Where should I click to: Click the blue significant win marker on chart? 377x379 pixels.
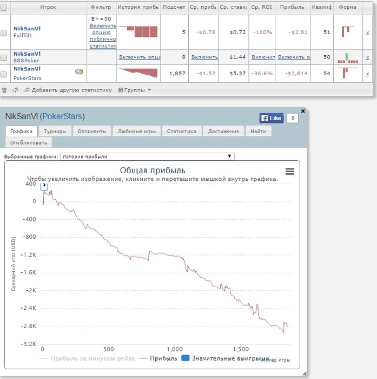point(44,186)
